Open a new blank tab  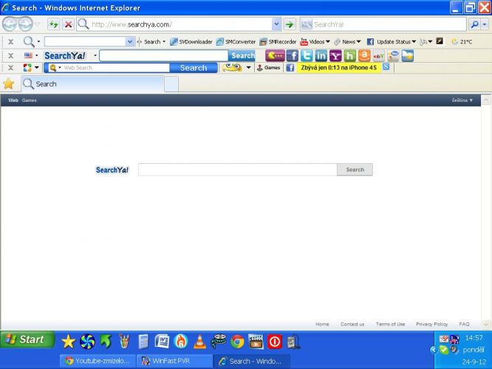pos(171,84)
